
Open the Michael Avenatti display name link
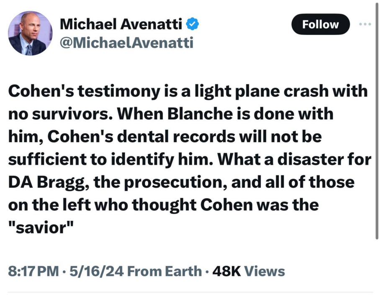(121, 25)
